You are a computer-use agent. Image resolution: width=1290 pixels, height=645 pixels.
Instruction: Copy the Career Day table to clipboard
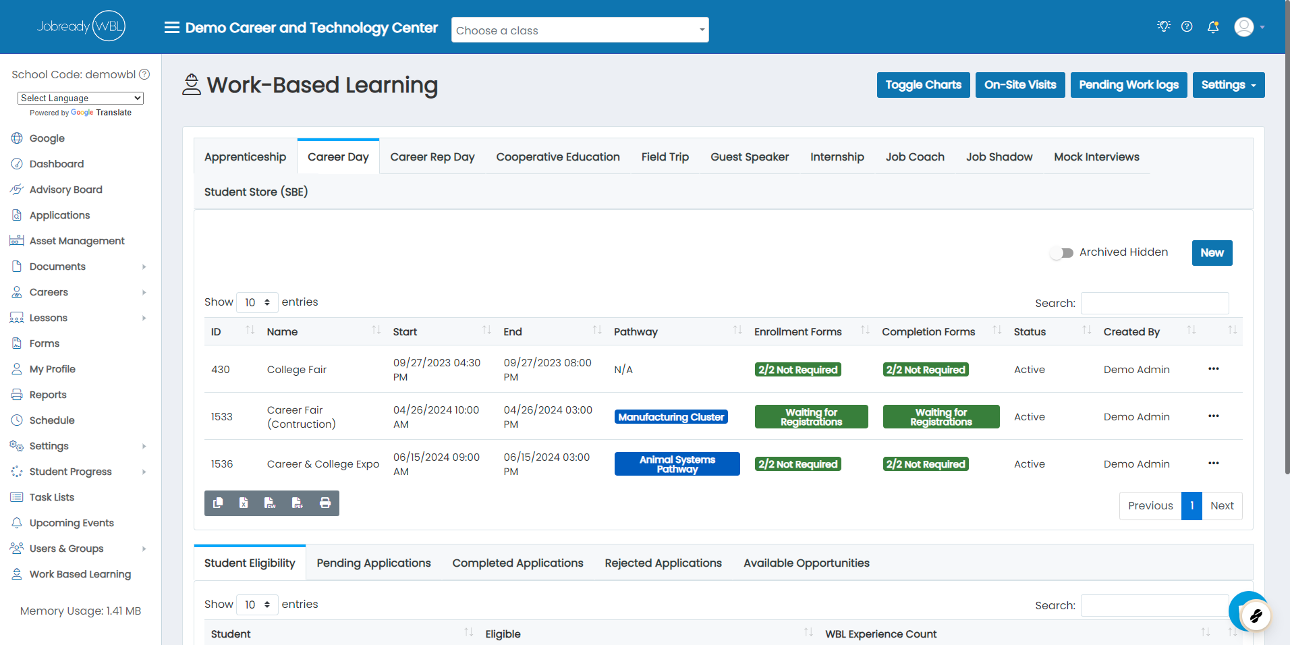[218, 503]
